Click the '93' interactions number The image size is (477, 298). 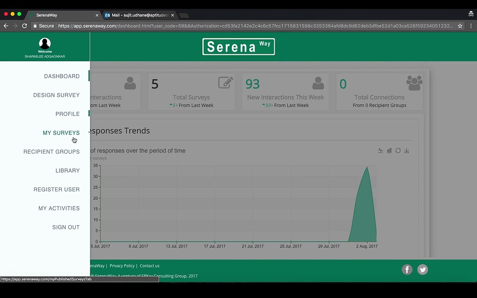click(253, 84)
